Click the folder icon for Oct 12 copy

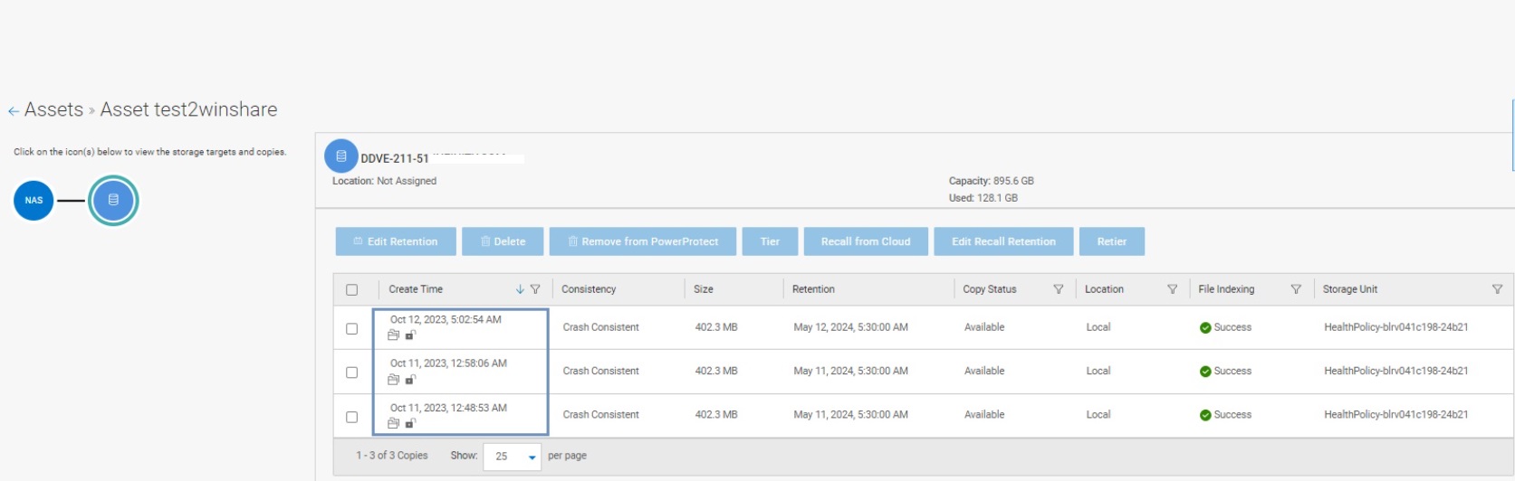coord(394,335)
